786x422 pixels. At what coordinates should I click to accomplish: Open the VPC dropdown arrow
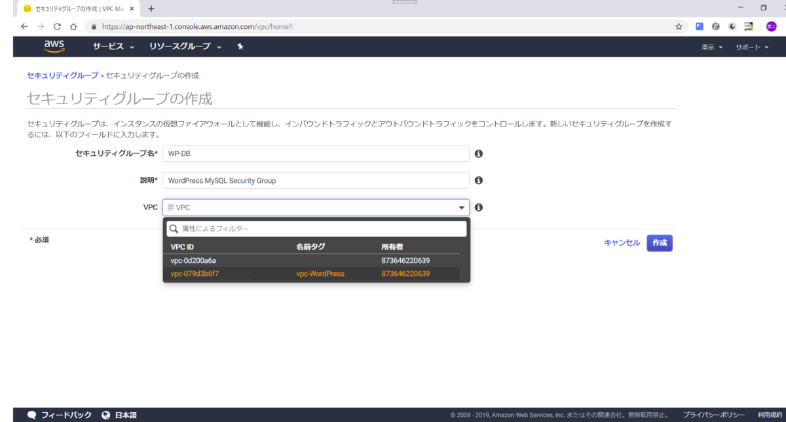click(x=462, y=207)
